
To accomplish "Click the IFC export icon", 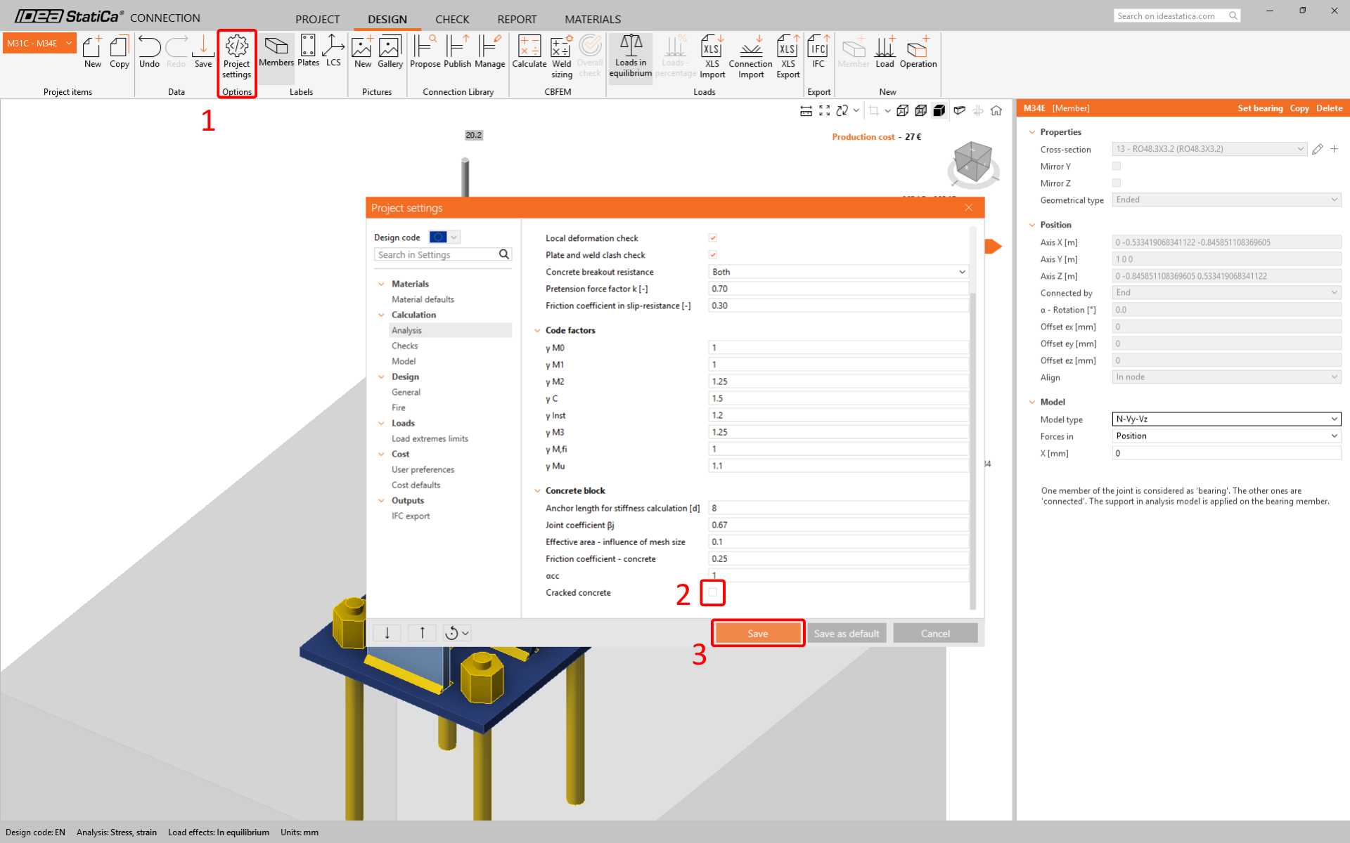I will point(818,52).
